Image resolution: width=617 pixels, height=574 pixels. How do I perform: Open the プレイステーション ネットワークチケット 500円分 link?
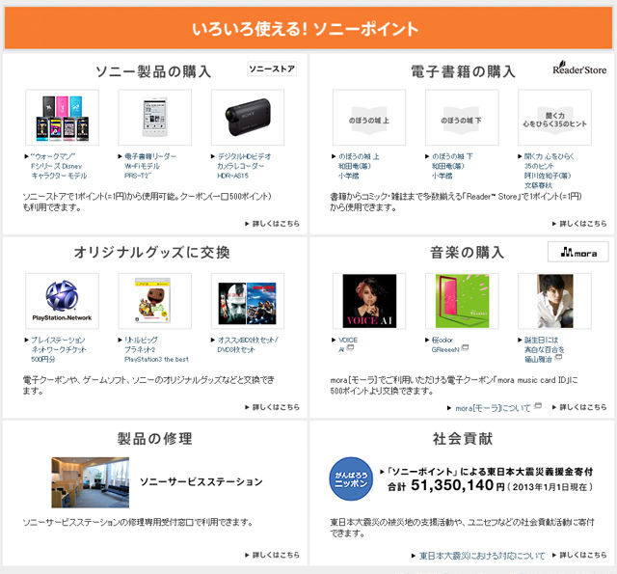(x=58, y=349)
